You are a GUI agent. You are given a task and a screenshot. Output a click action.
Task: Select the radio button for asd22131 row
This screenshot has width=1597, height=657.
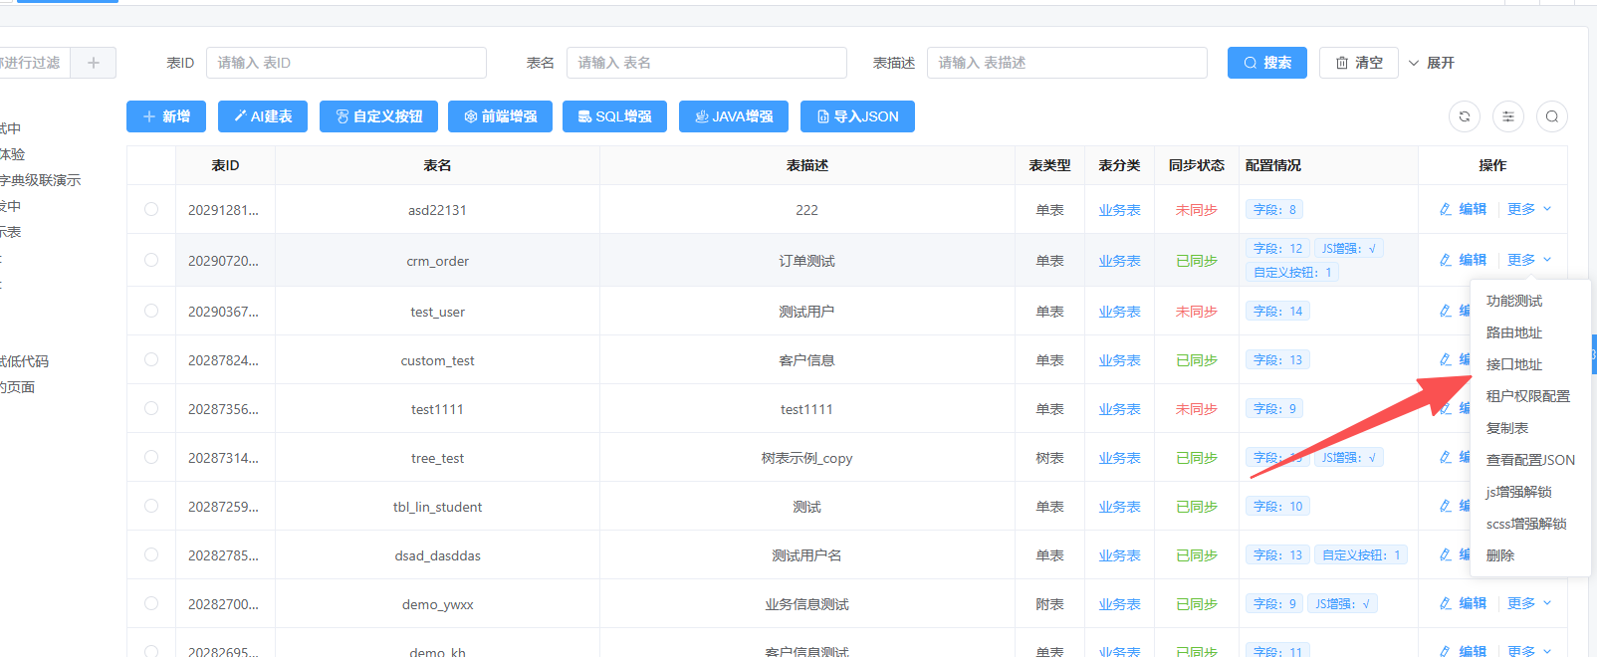click(151, 209)
